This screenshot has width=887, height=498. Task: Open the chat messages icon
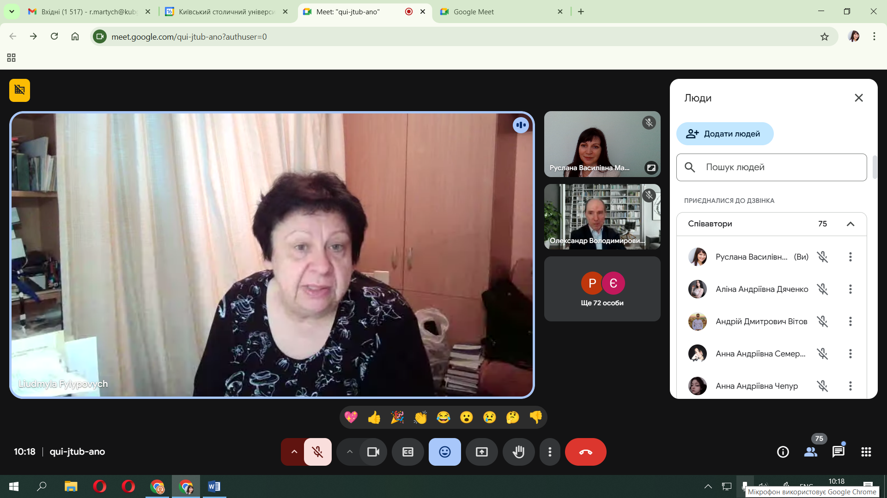(838, 452)
